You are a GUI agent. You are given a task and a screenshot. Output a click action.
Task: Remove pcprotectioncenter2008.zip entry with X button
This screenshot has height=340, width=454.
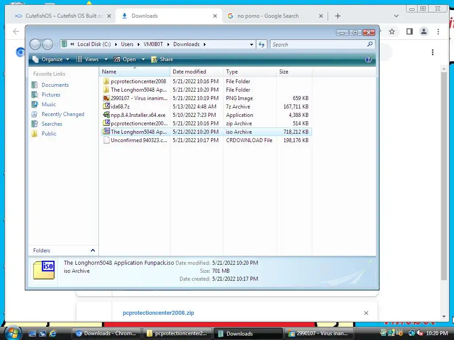(366, 313)
